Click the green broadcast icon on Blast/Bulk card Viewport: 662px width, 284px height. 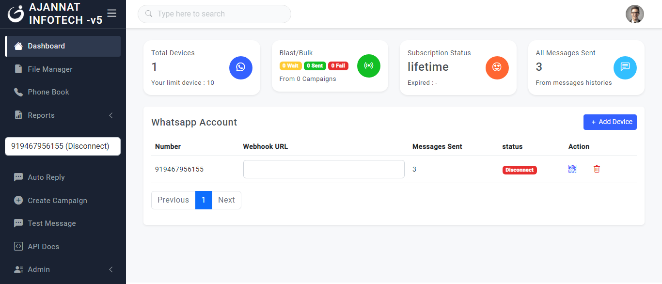coord(369,66)
